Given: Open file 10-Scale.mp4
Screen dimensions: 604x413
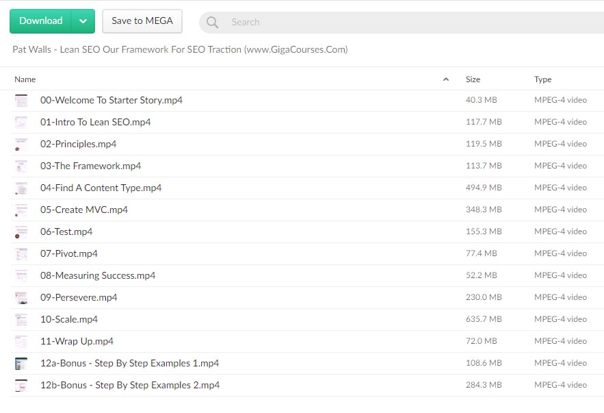Looking at the screenshot, I should coord(69,320).
